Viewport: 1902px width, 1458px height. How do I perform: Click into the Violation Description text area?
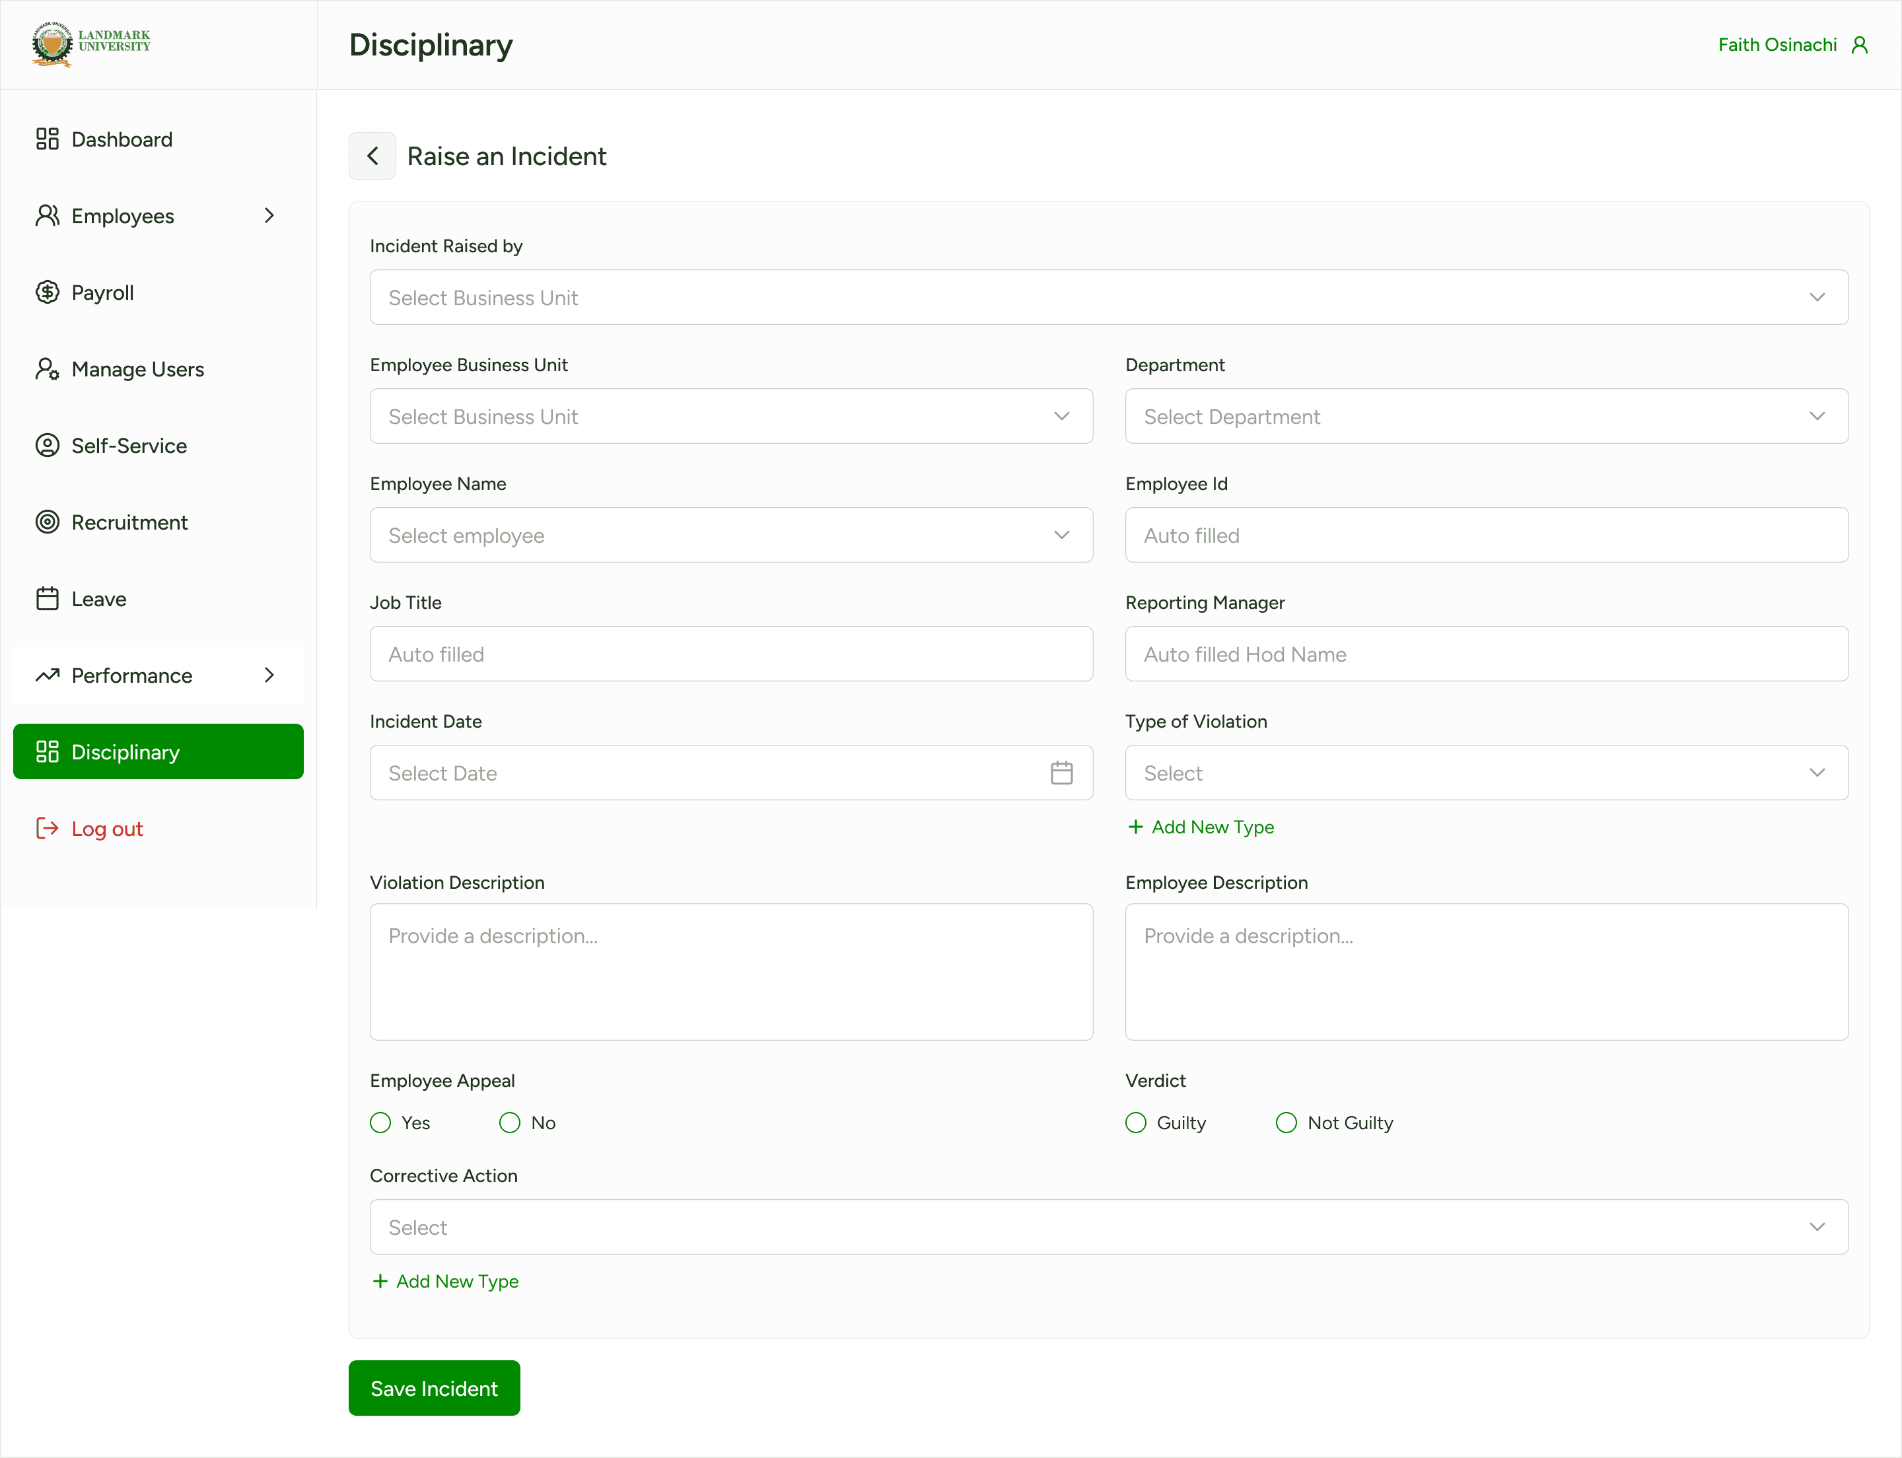(x=731, y=972)
